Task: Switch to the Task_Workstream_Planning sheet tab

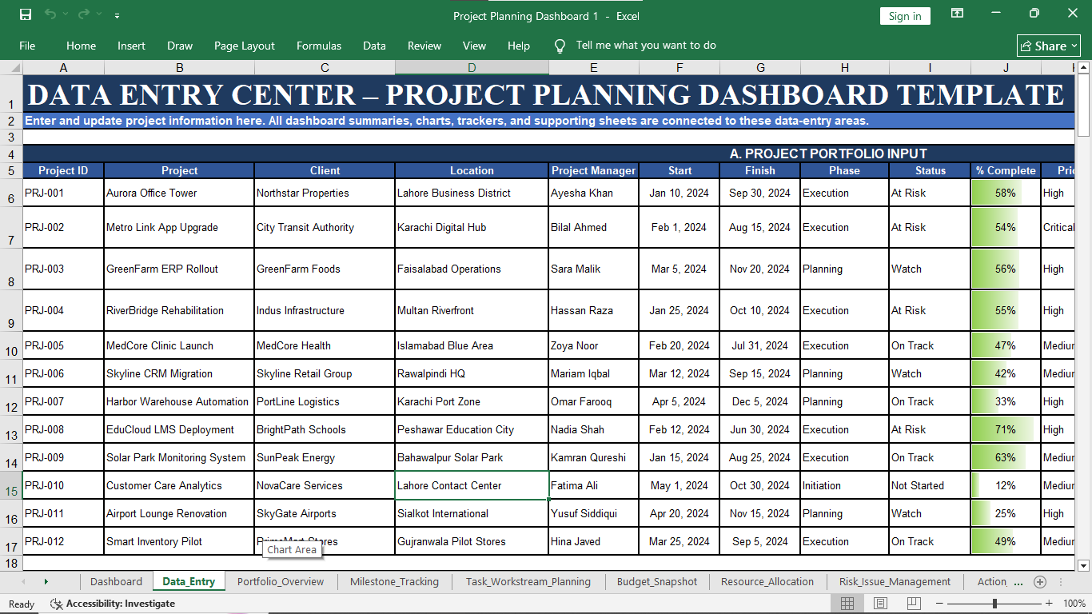Action: (528, 581)
